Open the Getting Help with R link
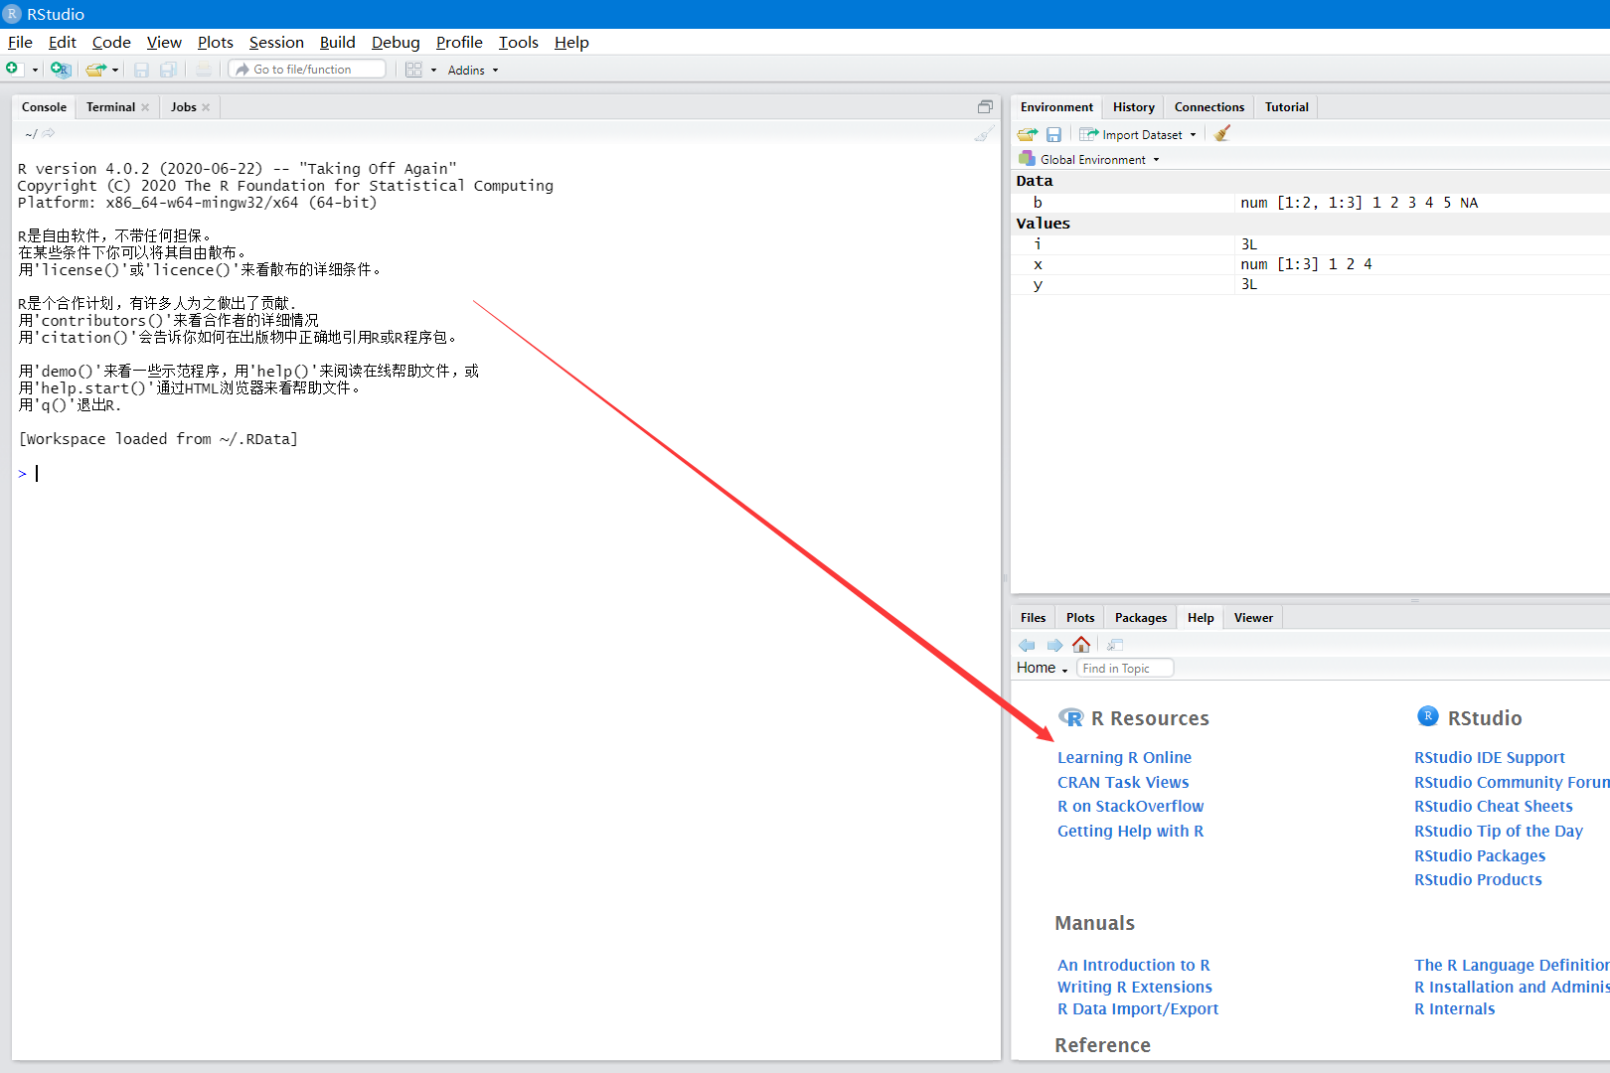1610x1073 pixels. (x=1130, y=831)
